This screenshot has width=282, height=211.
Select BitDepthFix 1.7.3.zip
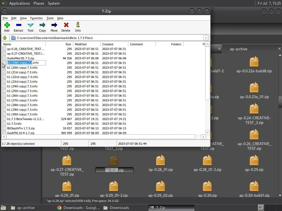[21, 128]
